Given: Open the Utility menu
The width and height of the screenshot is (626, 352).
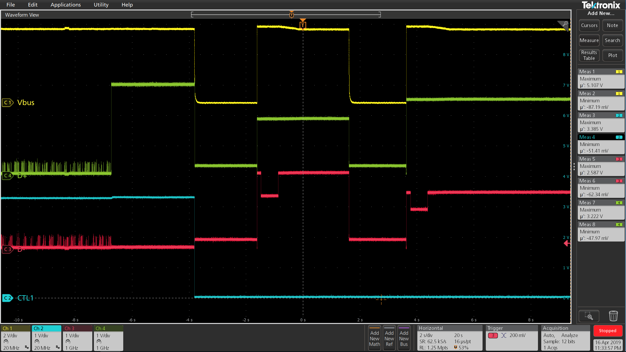Looking at the screenshot, I should tap(101, 5).
